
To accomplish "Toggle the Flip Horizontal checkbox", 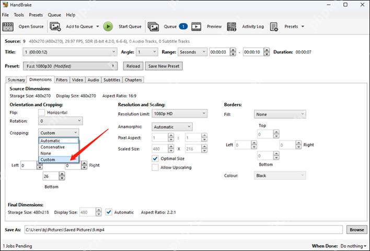I will click(41, 112).
